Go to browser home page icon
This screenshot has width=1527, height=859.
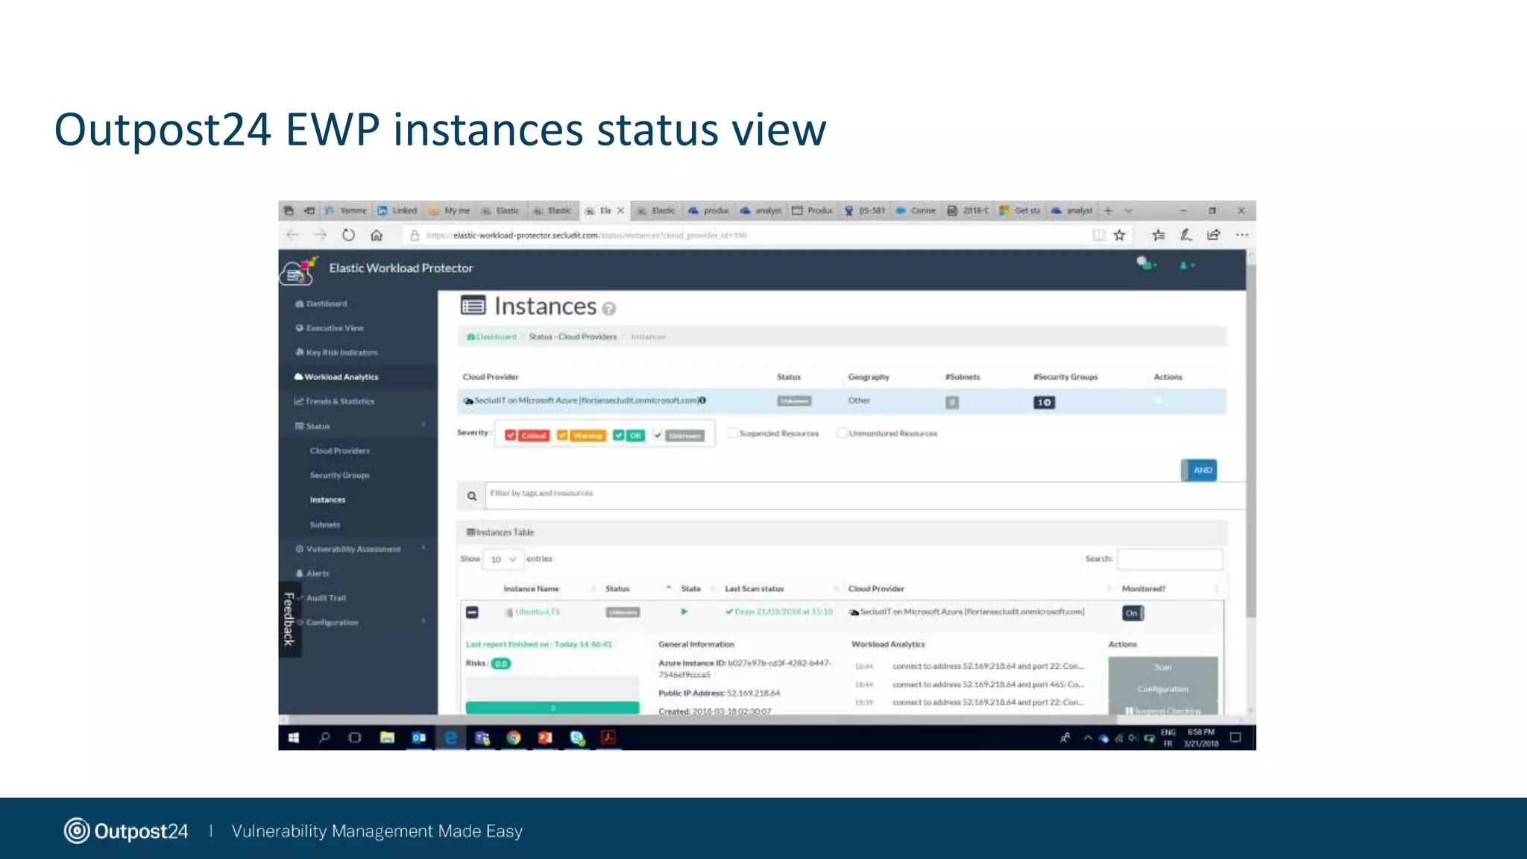(377, 235)
